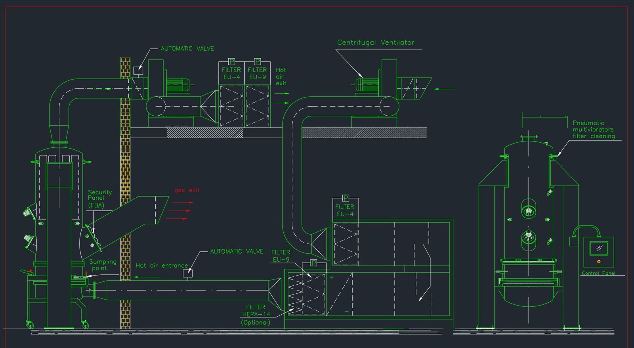634x348 pixels.
Task: Click the P box above lower FILTER EU-4
Action: click(346, 198)
